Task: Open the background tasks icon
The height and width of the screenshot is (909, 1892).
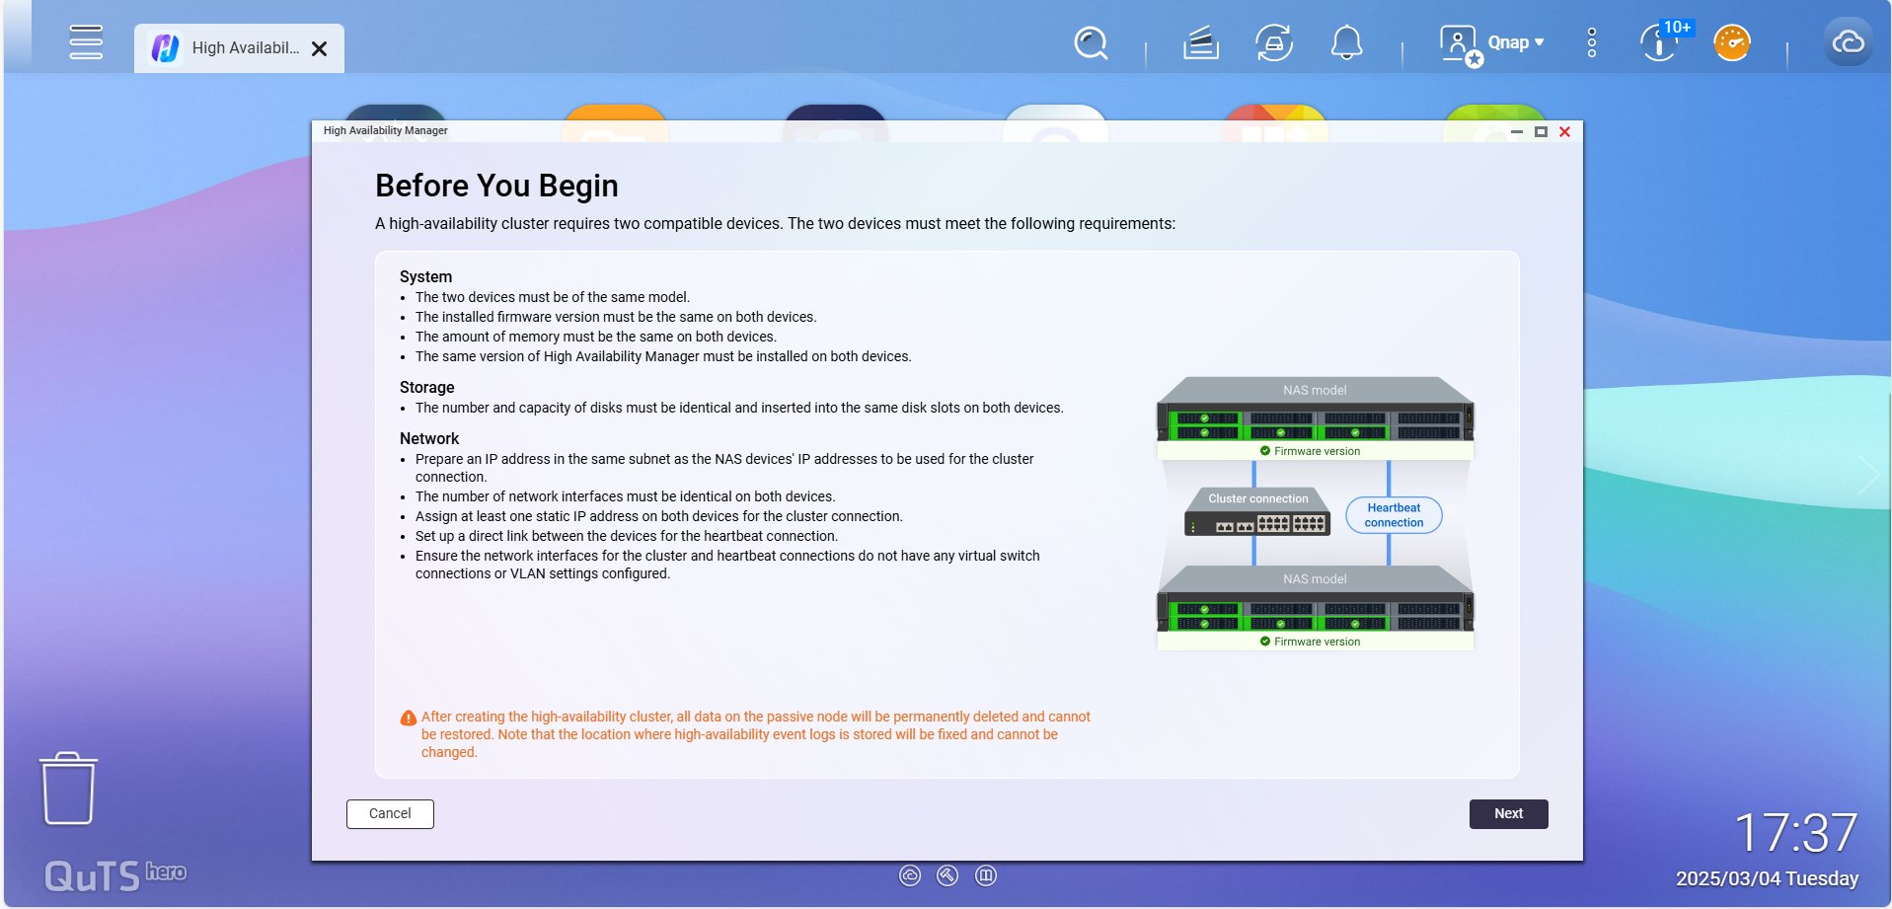Action: [x=1201, y=43]
